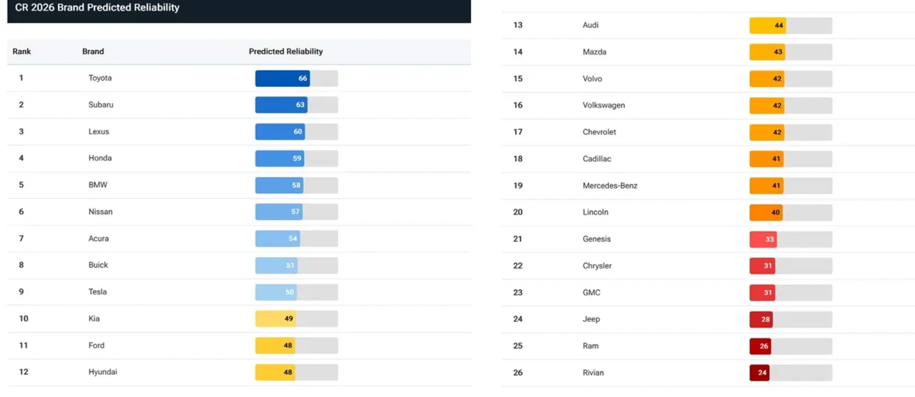This screenshot has height=397, width=915.
Task: Select the Subaru brand name
Action: tap(101, 105)
